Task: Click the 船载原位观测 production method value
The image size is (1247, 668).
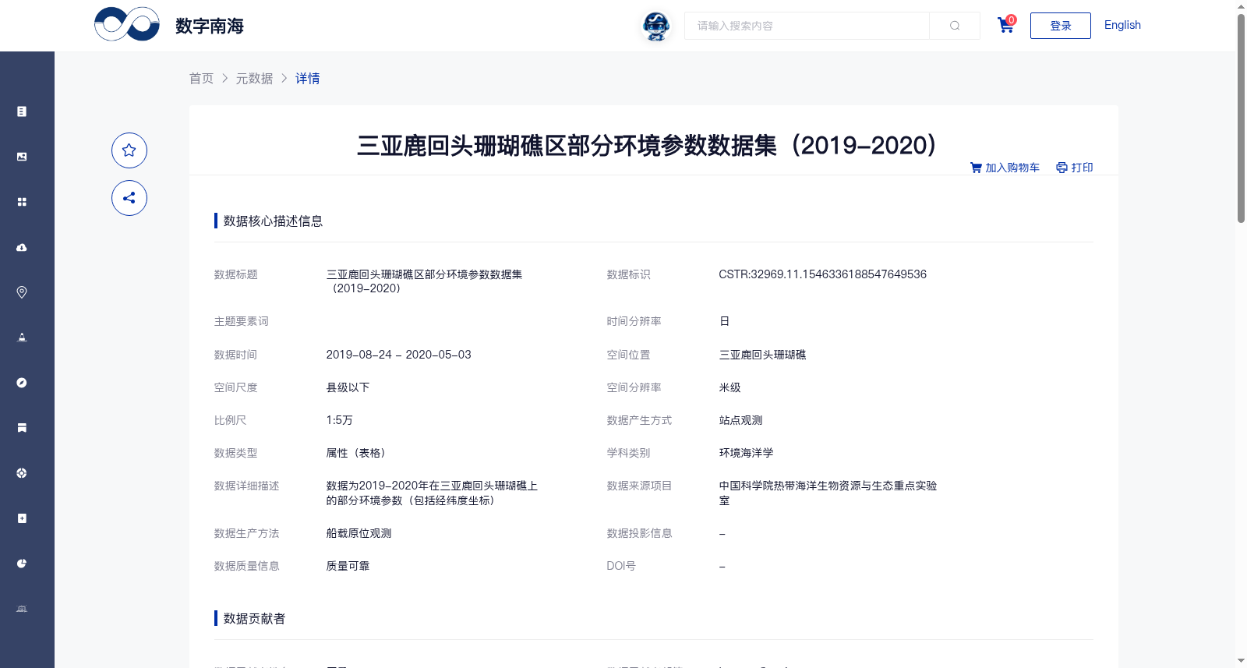Action: 359,533
